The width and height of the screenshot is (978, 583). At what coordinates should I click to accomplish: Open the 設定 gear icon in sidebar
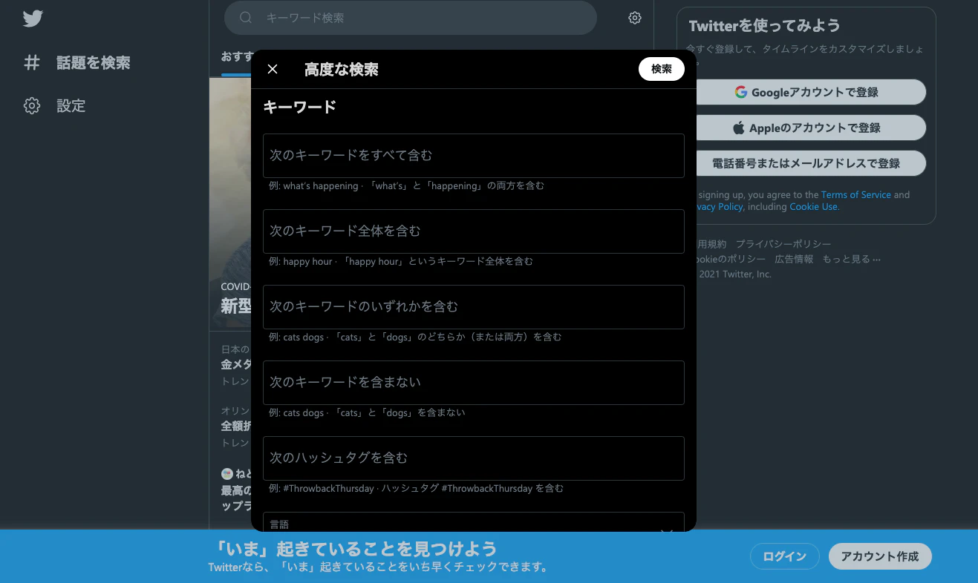point(32,106)
